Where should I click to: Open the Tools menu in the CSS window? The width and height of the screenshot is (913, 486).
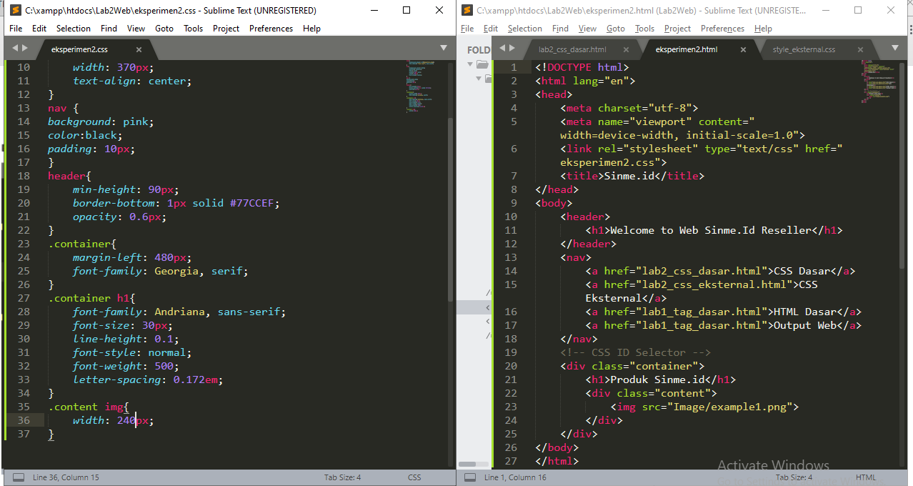click(193, 29)
